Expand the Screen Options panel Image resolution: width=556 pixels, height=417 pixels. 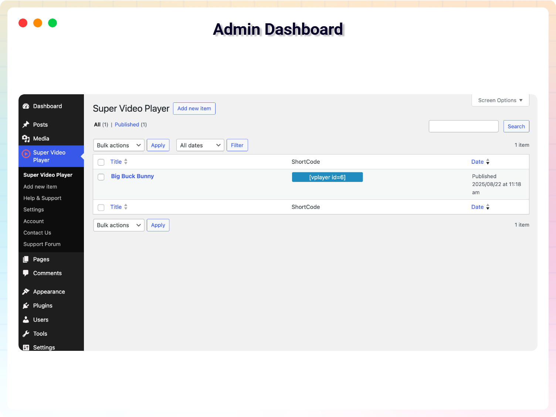[500, 100]
